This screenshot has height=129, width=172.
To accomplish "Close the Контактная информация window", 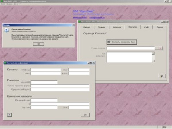I will [93, 63].
